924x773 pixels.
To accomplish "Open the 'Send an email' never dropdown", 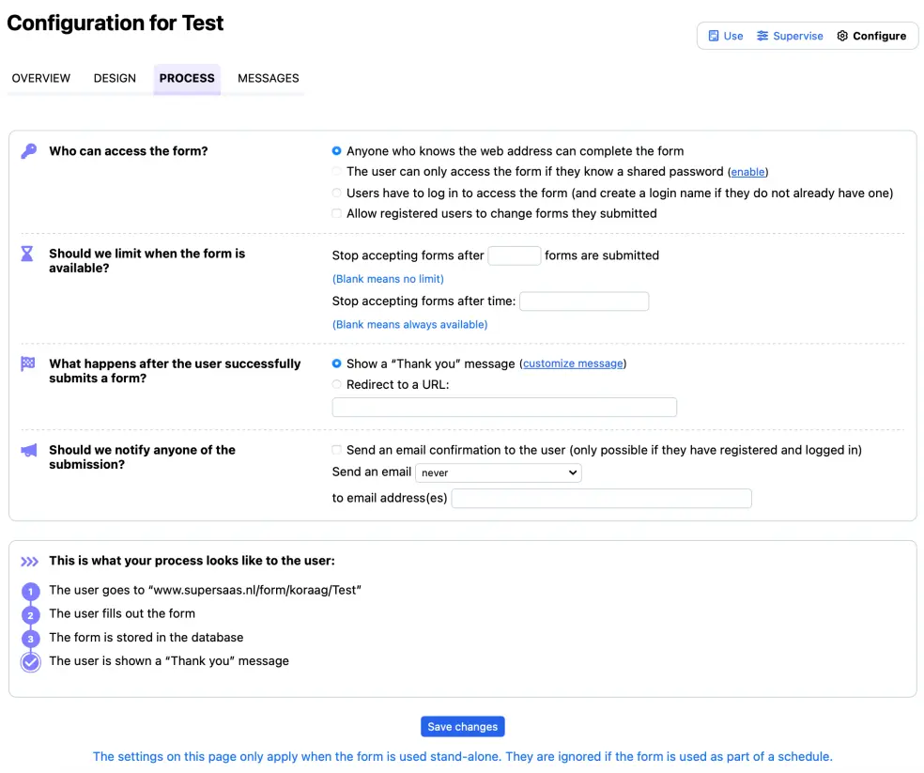I will point(498,472).
